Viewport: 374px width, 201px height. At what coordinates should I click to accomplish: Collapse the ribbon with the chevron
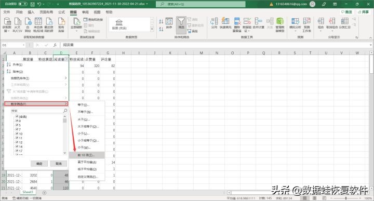tap(370, 38)
